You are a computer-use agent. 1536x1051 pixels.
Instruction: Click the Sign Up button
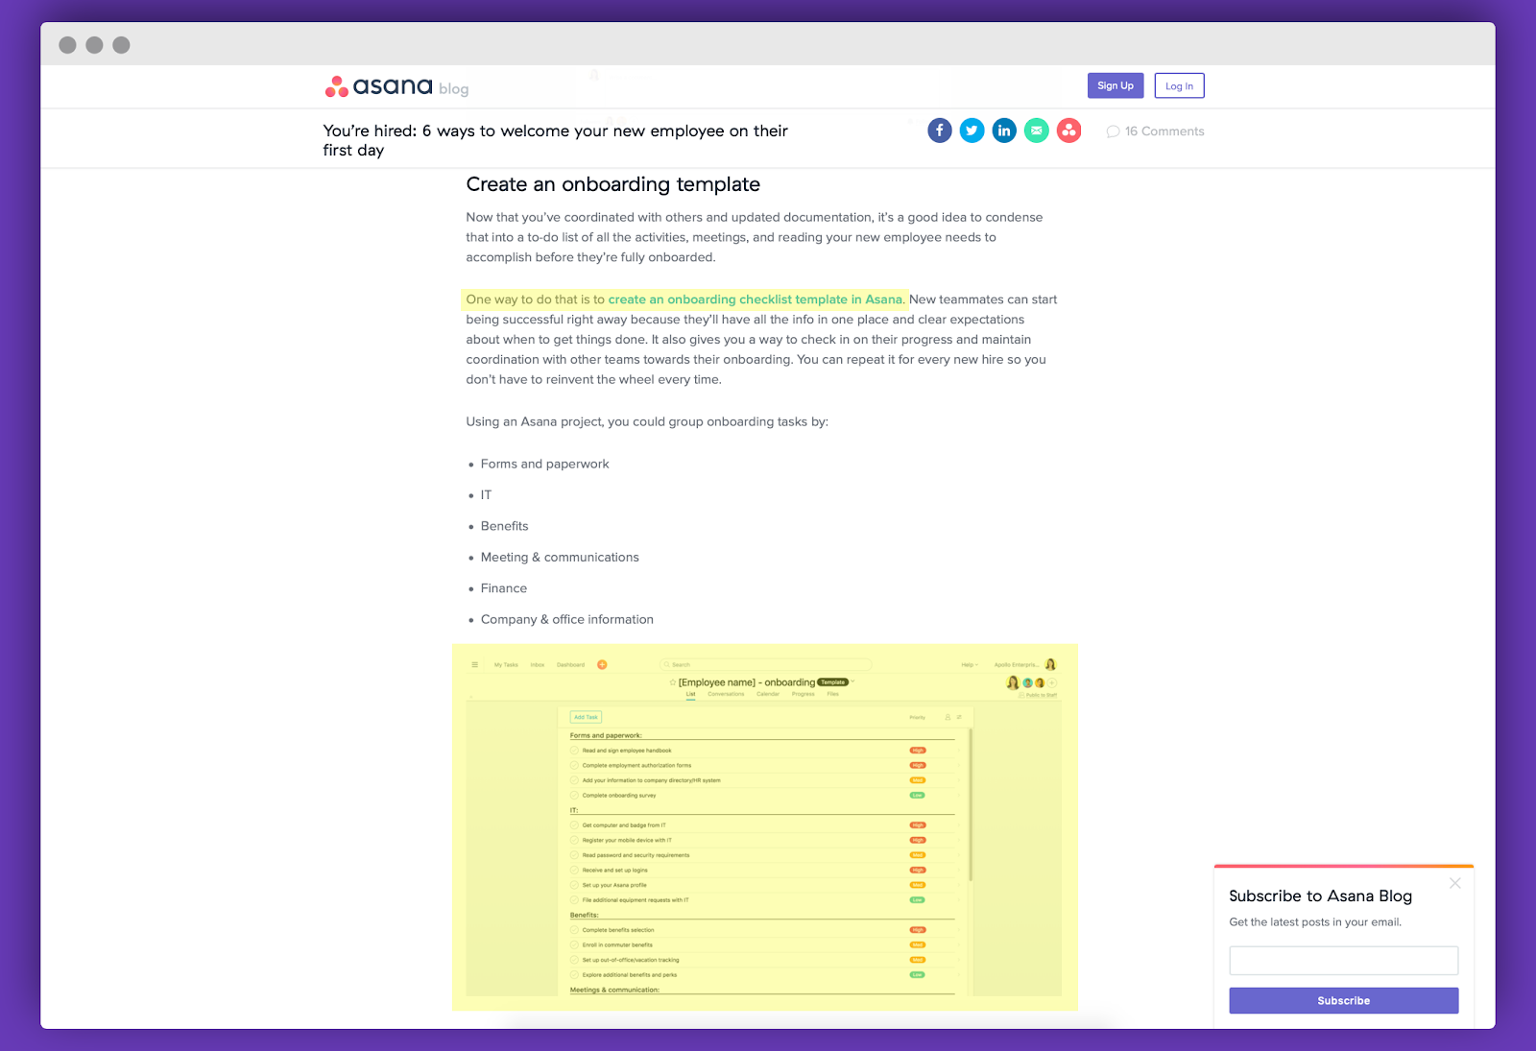(x=1116, y=85)
